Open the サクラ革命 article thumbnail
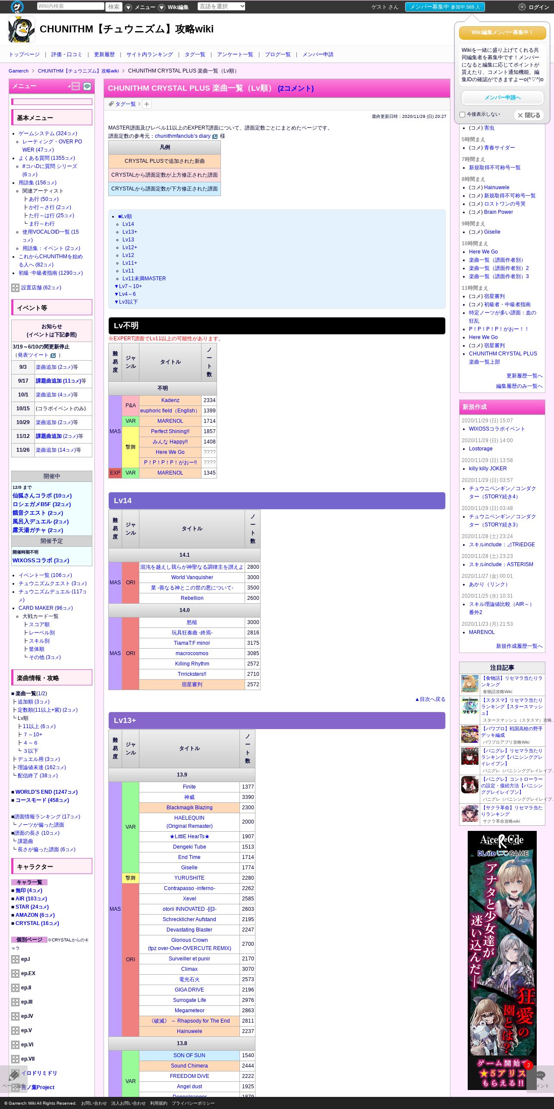554x1109 pixels. coord(470,814)
